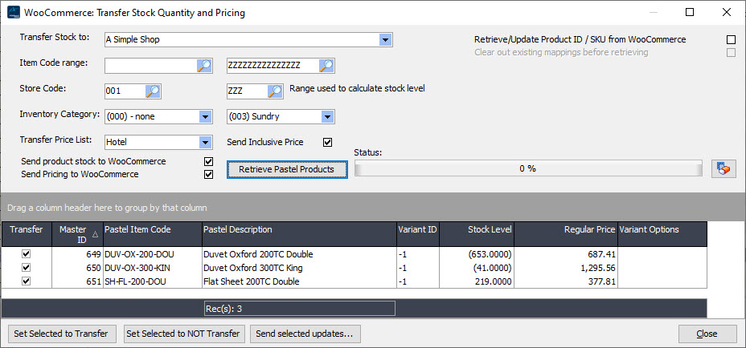Viewport: 746px width, 348px height.
Task: Click the 0 % status progress bar
Action: click(528, 169)
